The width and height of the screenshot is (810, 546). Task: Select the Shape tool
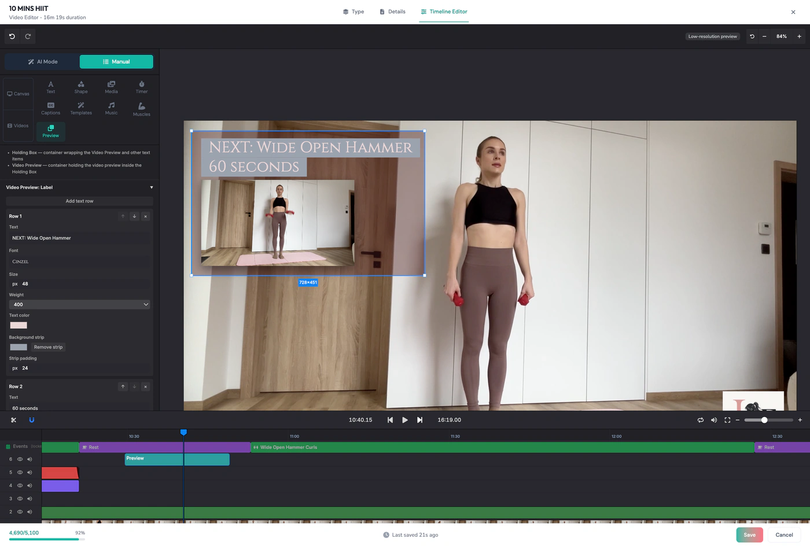[81, 87]
